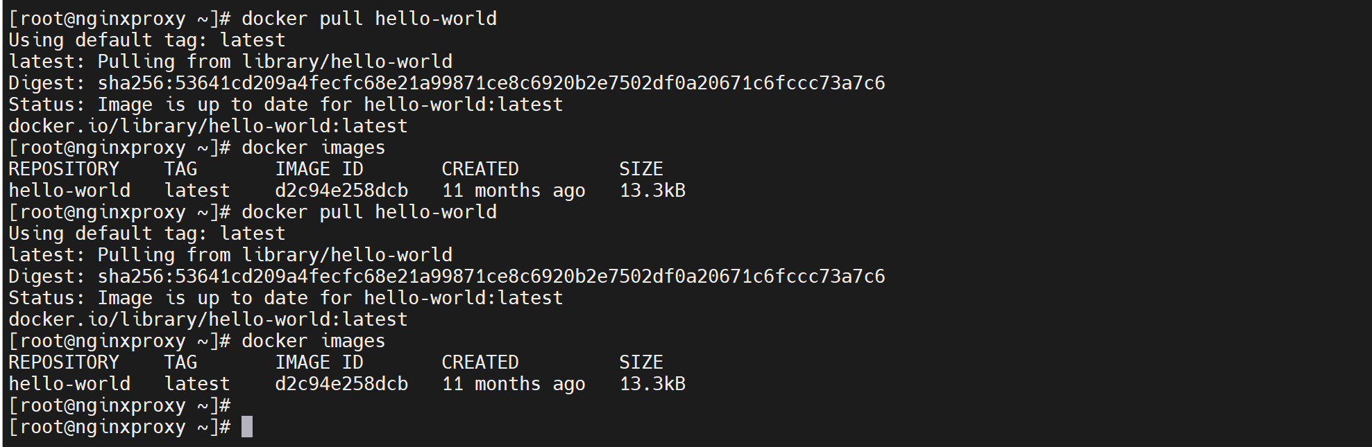Viewport: 1372px width, 447px height.
Task: Click the first 'docker images' command
Action: 313,148
